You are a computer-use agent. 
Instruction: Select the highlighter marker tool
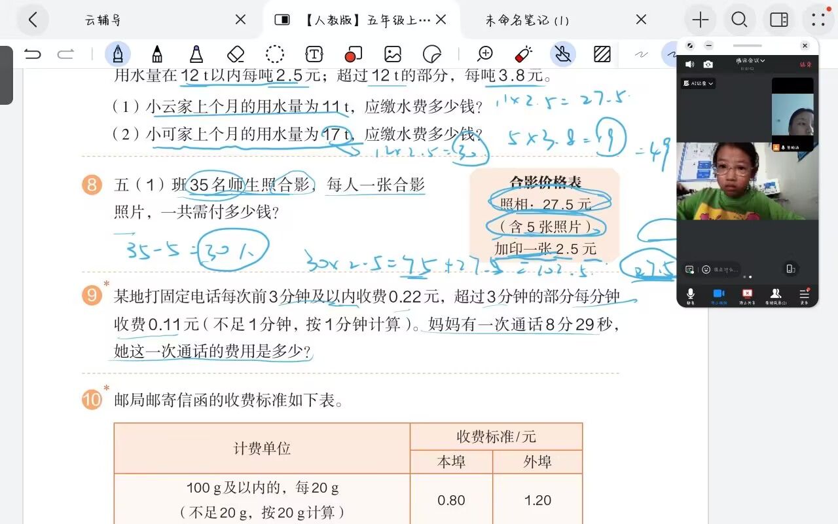[196, 54]
